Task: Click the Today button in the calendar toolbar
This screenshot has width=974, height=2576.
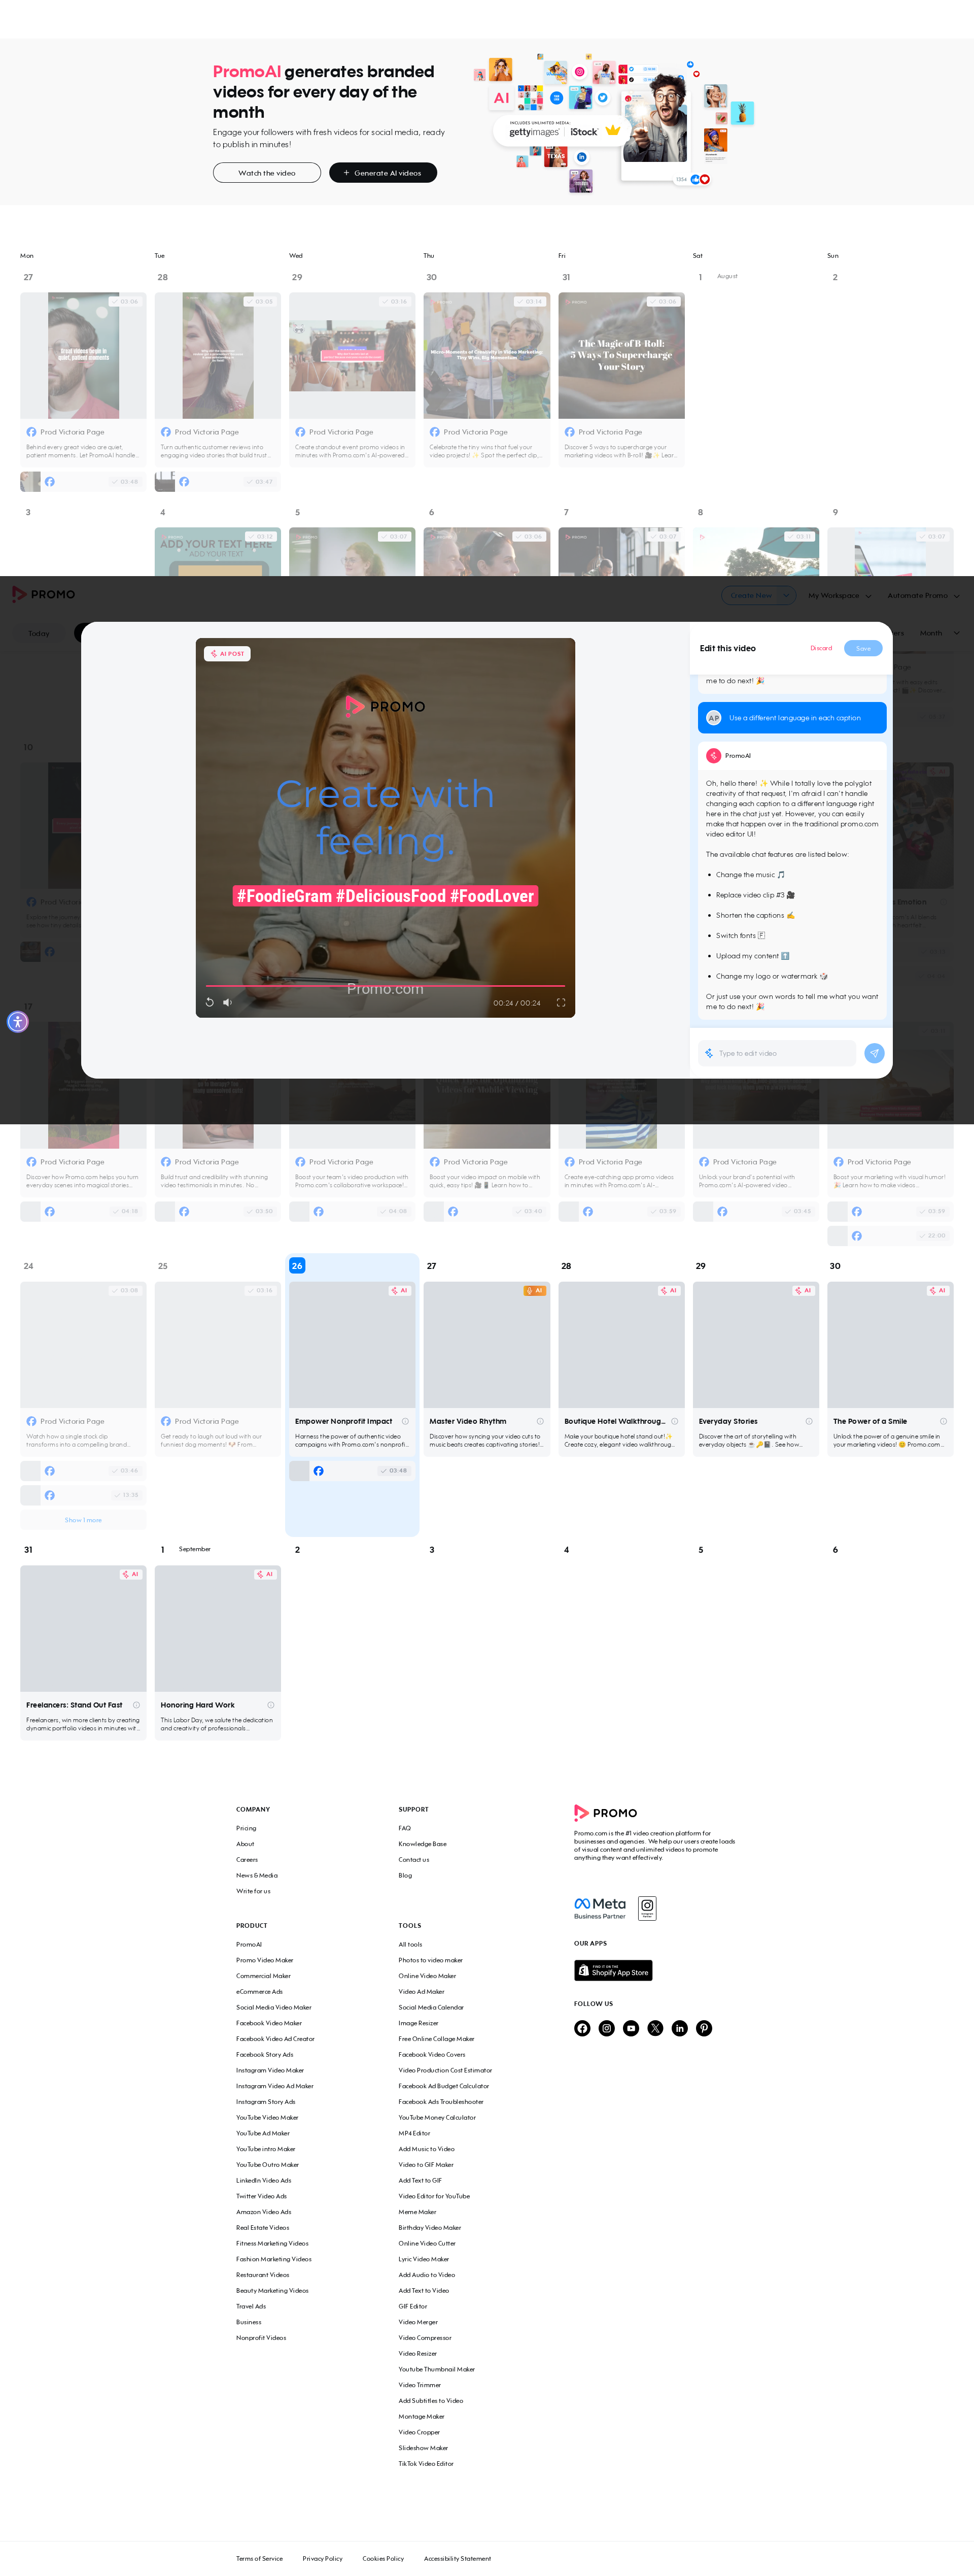Action: tap(39, 633)
